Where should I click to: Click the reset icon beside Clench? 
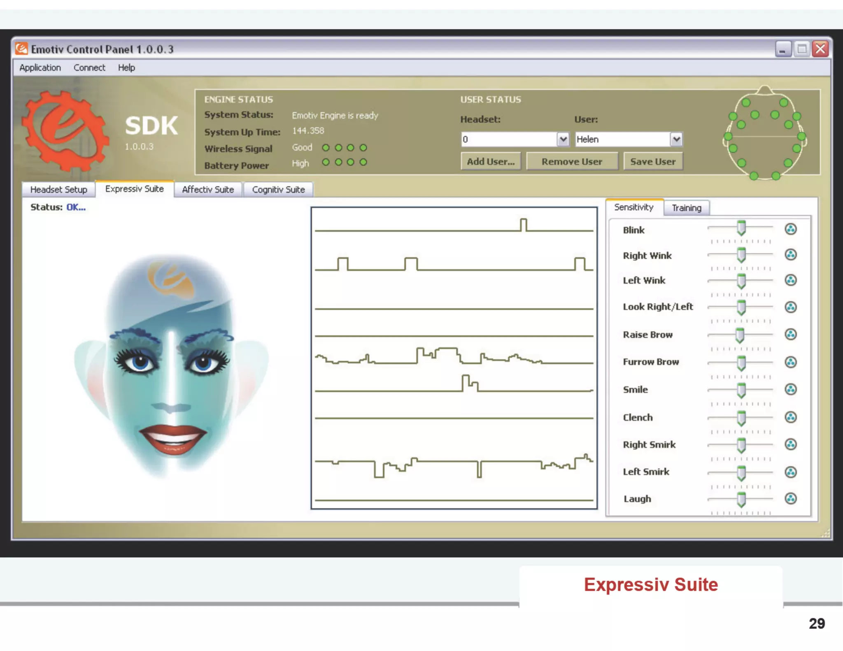tap(790, 417)
